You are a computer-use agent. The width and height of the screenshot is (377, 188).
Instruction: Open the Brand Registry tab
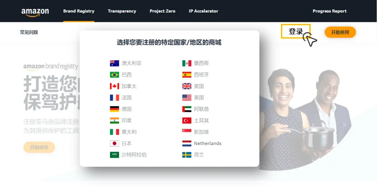[x=79, y=11]
